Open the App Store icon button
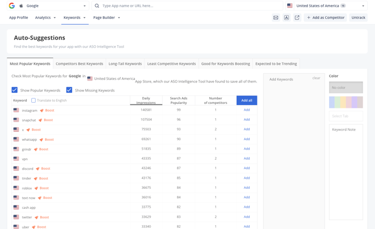This screenshot has height=229, width=375. pos(286,17)
